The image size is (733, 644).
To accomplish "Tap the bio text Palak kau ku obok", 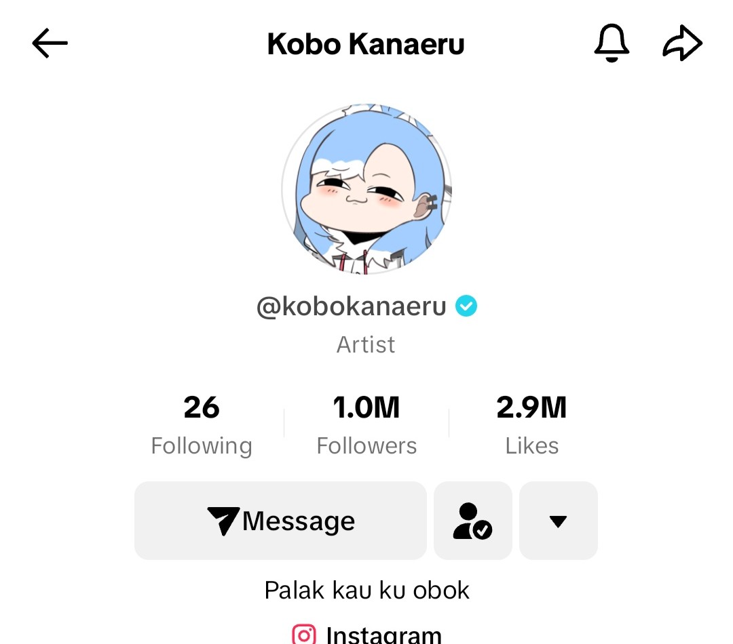I will pos(366,590).
